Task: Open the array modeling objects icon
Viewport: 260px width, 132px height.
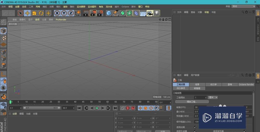Action: [x=129, y=13]
